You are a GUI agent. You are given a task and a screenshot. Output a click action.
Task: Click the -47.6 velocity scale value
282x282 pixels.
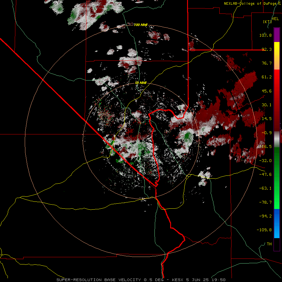pyautogui.click(x=265, y=175)
